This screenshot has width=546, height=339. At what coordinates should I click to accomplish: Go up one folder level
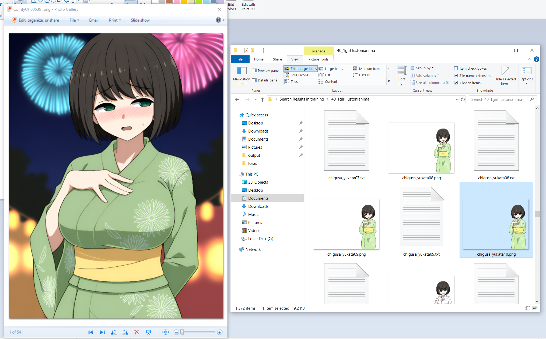coord(262,99)
